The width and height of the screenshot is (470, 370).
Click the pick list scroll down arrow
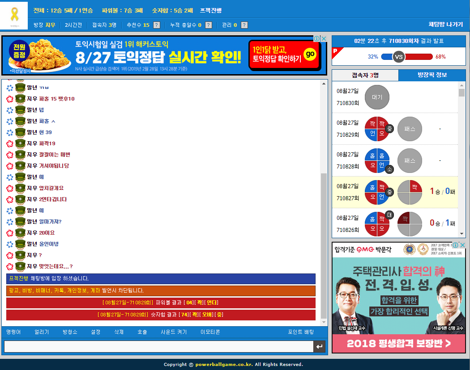tap(461, 234)
